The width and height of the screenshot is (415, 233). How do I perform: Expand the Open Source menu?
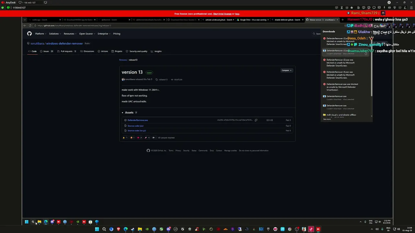87,34
